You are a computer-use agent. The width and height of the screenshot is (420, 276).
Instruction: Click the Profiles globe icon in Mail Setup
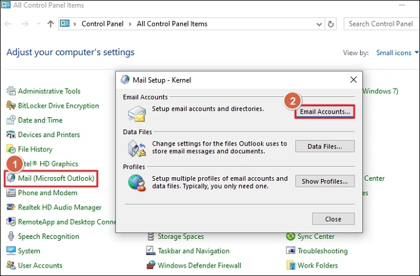click(137, 183)
